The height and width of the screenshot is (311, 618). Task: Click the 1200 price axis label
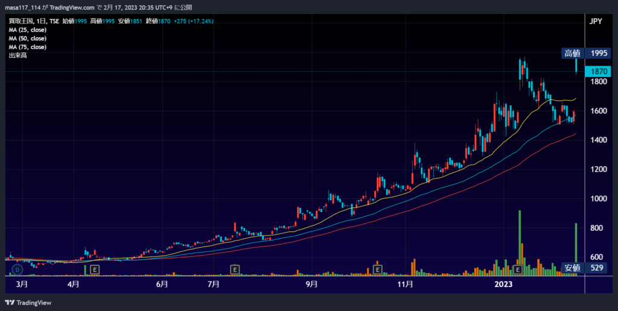(598, 169)
